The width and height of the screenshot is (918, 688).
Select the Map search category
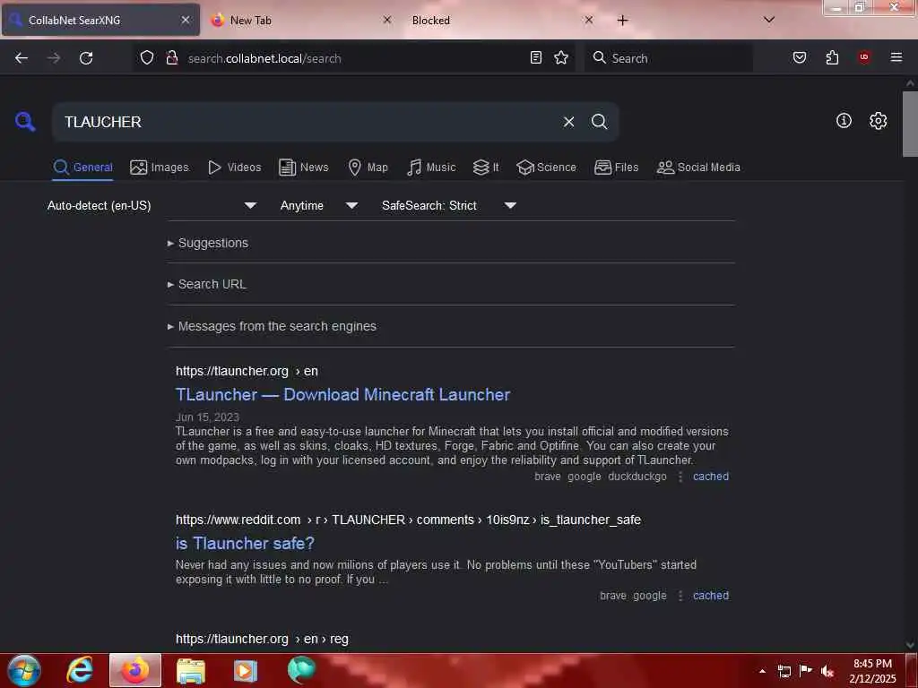coord(368,168)
